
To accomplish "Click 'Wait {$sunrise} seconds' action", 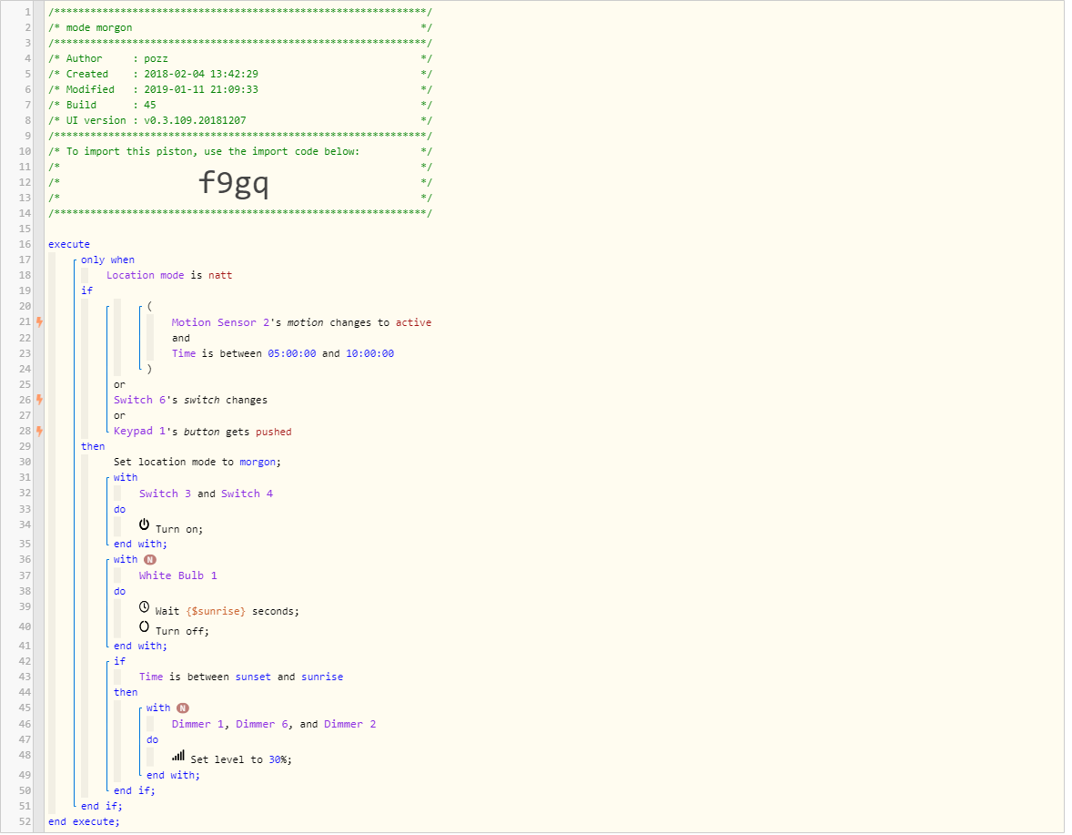I will (227, 611).
